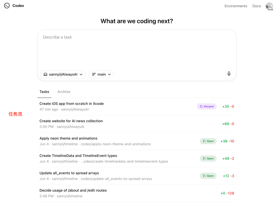277x203 pixels.
Task: Click the microphone voice input icon
Action: (x=229, y=74)
